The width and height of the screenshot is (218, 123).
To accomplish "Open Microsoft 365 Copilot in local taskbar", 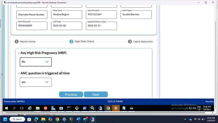I will click(50, 119).
